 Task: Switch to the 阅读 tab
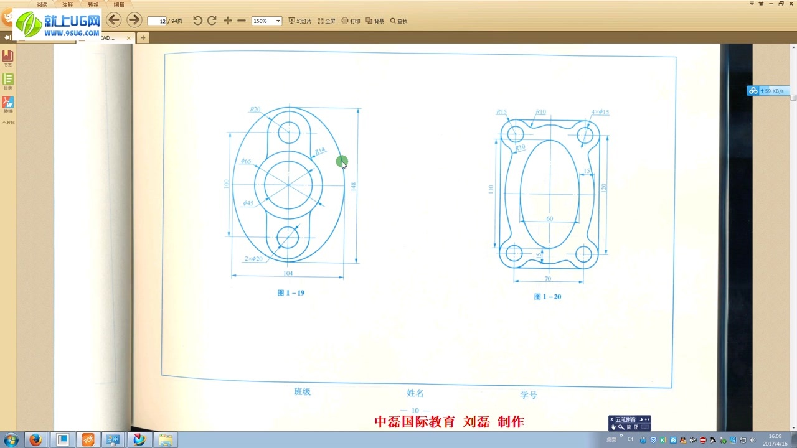[42, 4]
